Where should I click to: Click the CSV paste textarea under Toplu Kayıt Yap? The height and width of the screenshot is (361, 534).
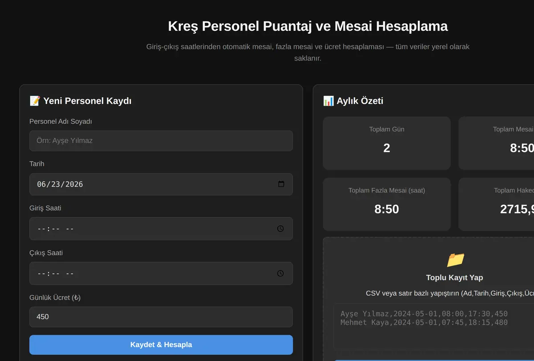[x=434, y=328]
